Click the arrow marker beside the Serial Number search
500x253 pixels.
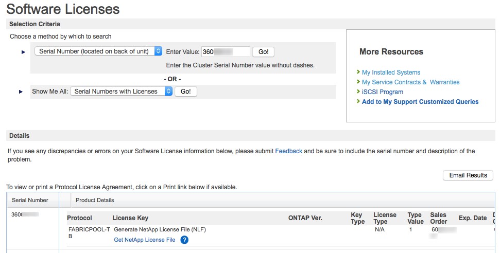23,52
